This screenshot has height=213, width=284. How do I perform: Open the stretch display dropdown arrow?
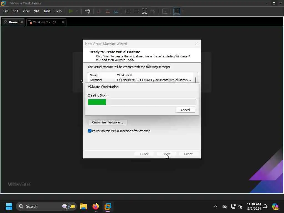(182, 11)
